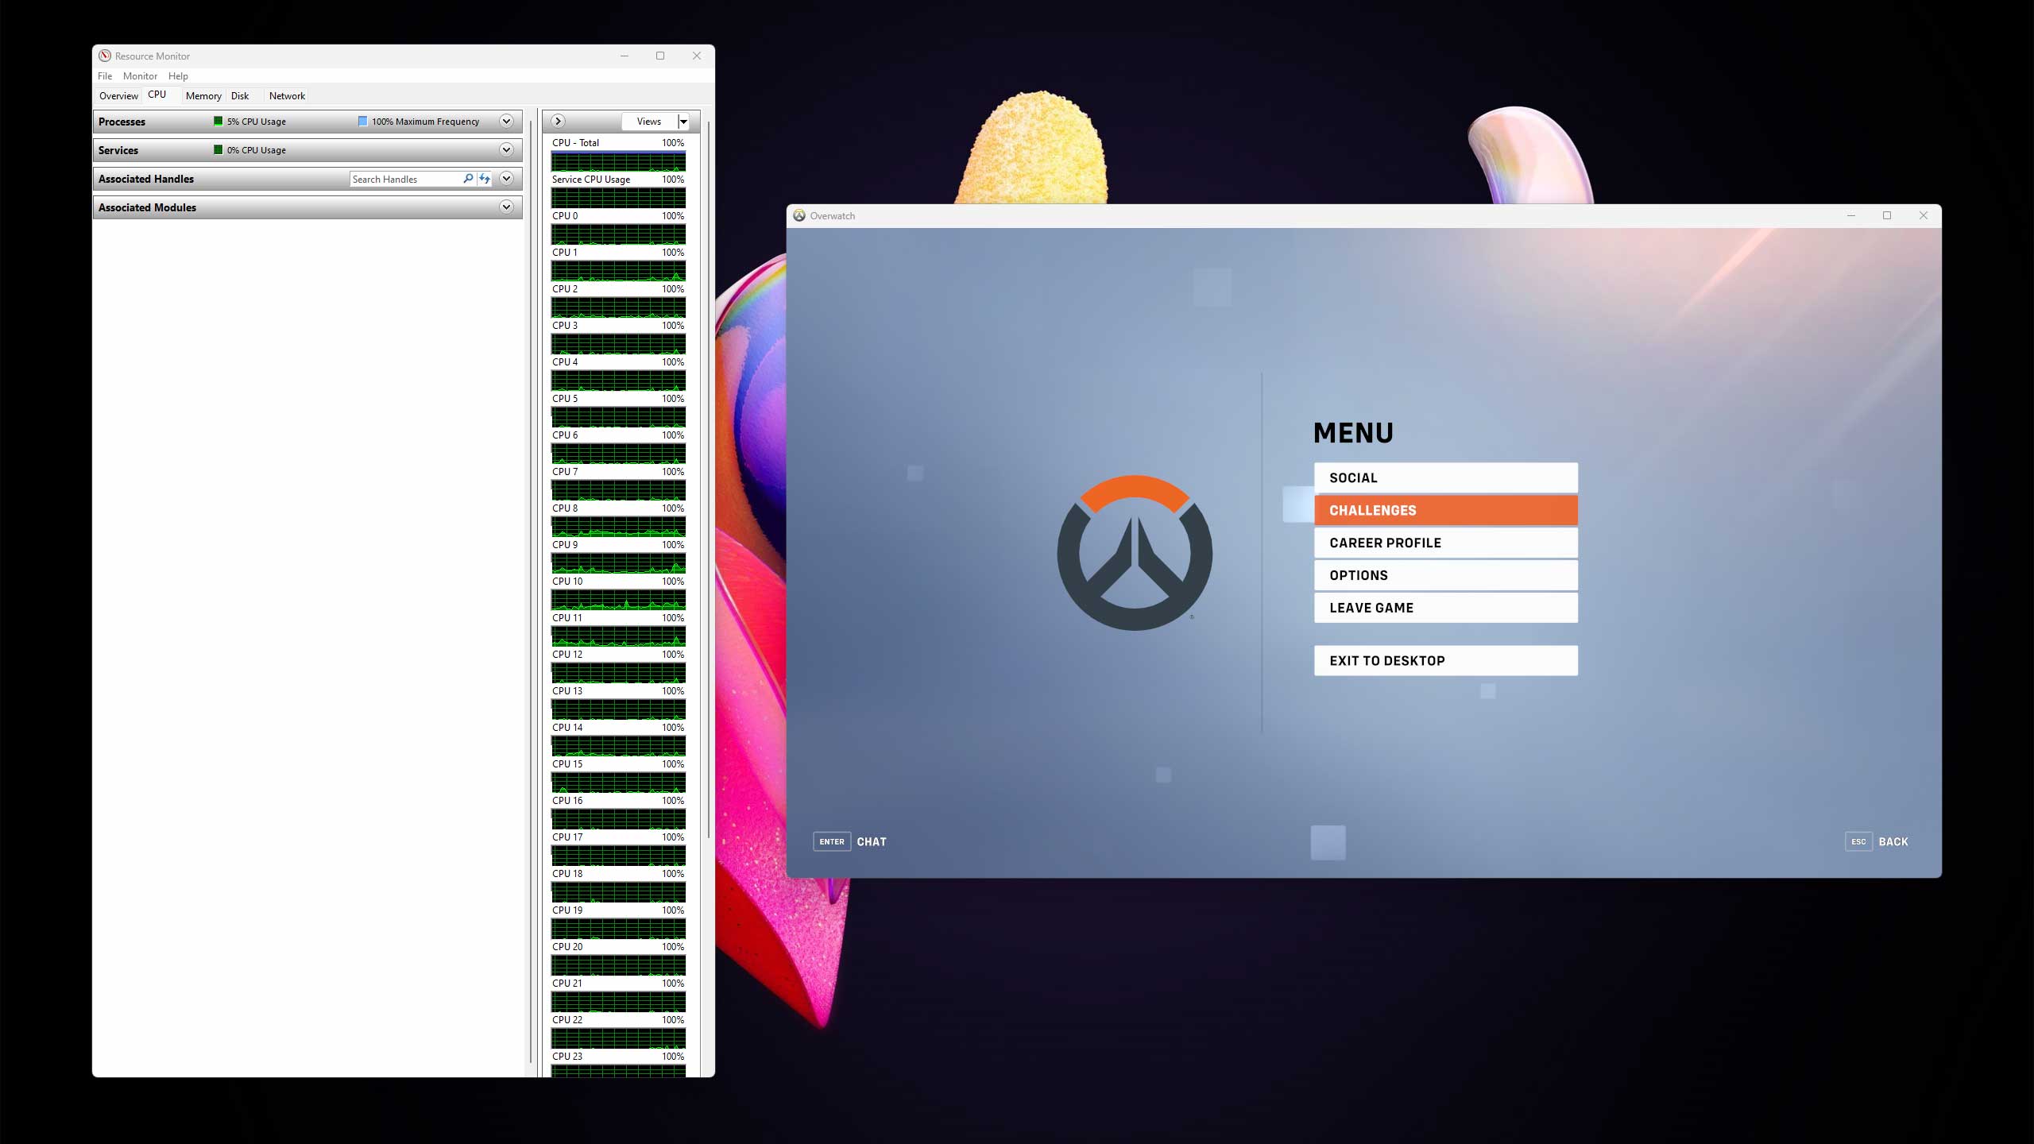2034x1144 pixels.
Task: Click the refresh icon beside Search Handles
Action: pos(484,179)
